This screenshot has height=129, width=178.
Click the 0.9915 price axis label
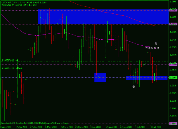[173, 116]
